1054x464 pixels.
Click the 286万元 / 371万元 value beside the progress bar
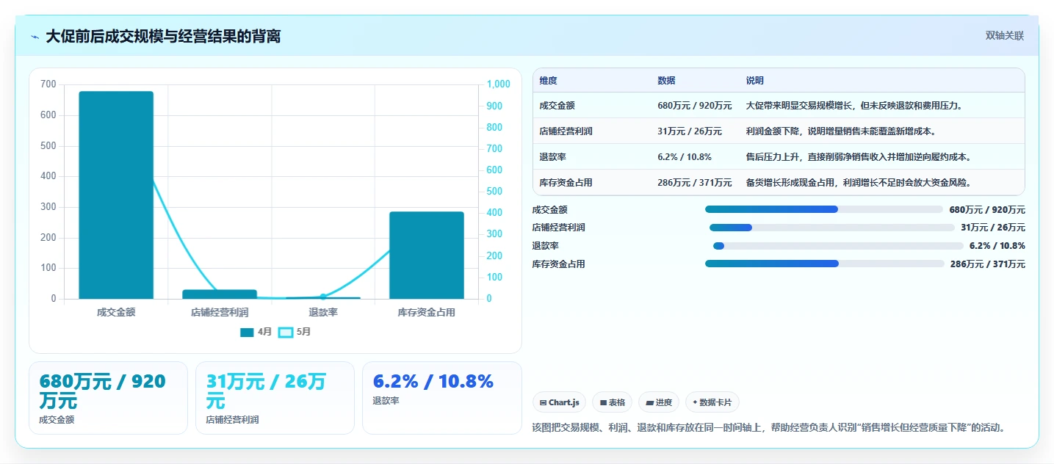click(x=988, y=264)
